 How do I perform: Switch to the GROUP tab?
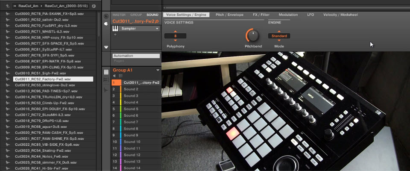coord(136,15)
